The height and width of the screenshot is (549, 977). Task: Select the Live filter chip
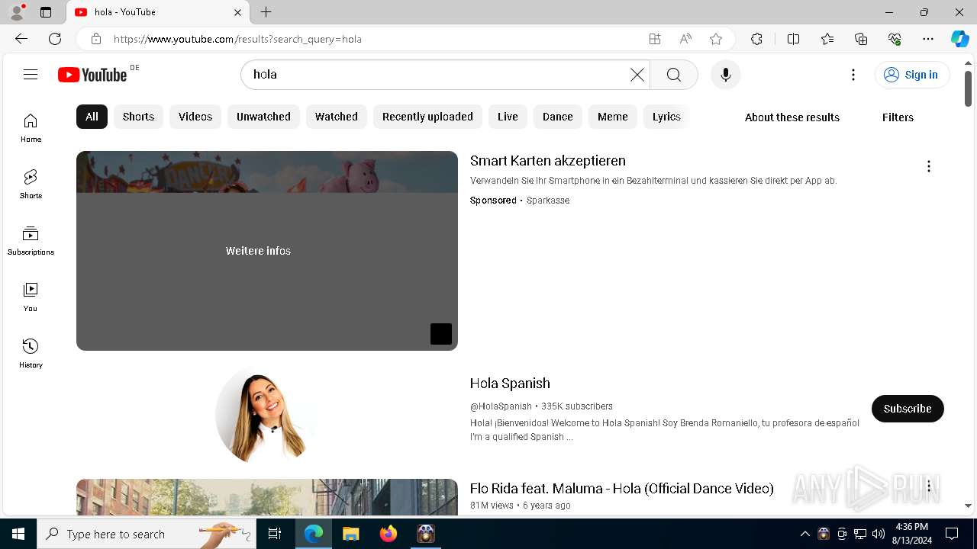[508, 117]
